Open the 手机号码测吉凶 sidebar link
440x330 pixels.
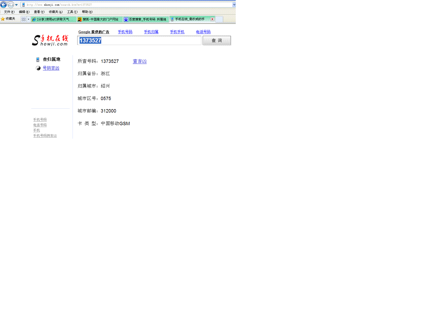coord(45,136)
